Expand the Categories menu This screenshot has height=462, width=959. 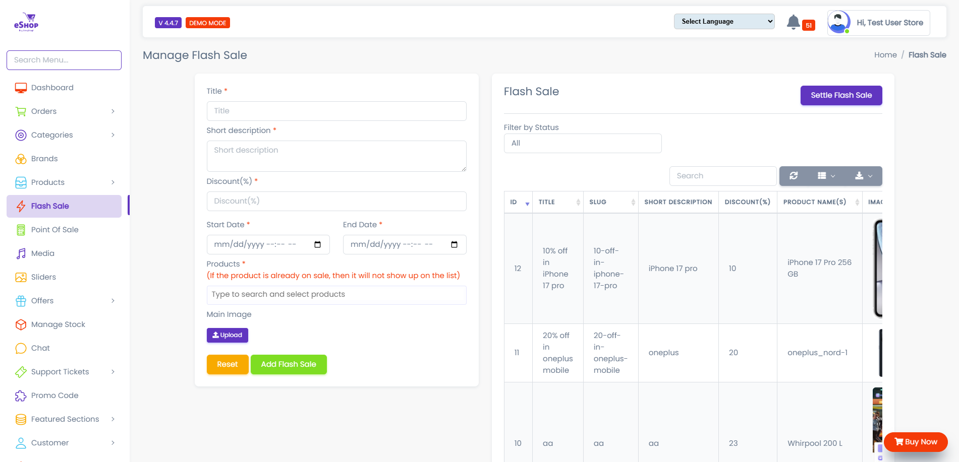click(64, 135)
